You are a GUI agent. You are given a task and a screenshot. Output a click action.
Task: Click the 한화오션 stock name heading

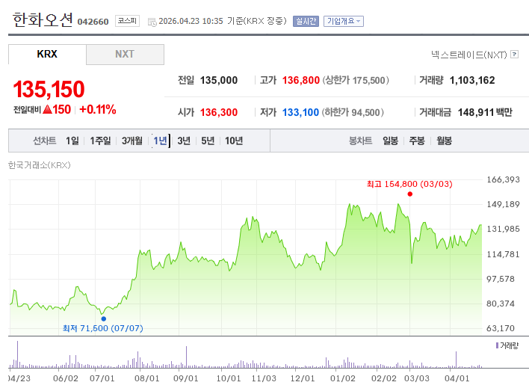click(43, 19)
